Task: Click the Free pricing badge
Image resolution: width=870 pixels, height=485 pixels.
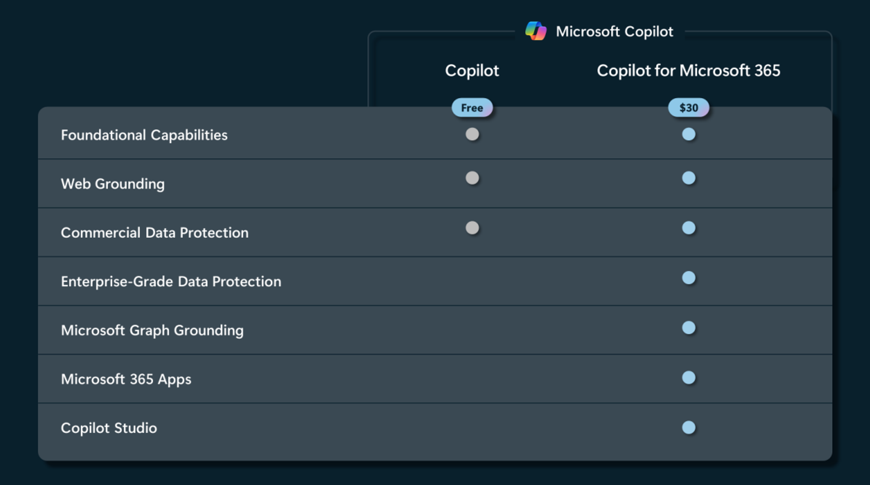Action: pyautogui.click(x=472, y=107)
